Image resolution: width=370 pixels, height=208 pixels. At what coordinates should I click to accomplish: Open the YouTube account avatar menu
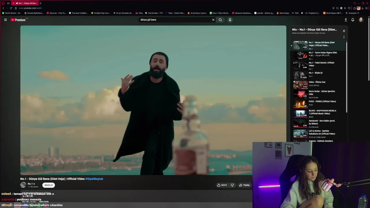361,20
